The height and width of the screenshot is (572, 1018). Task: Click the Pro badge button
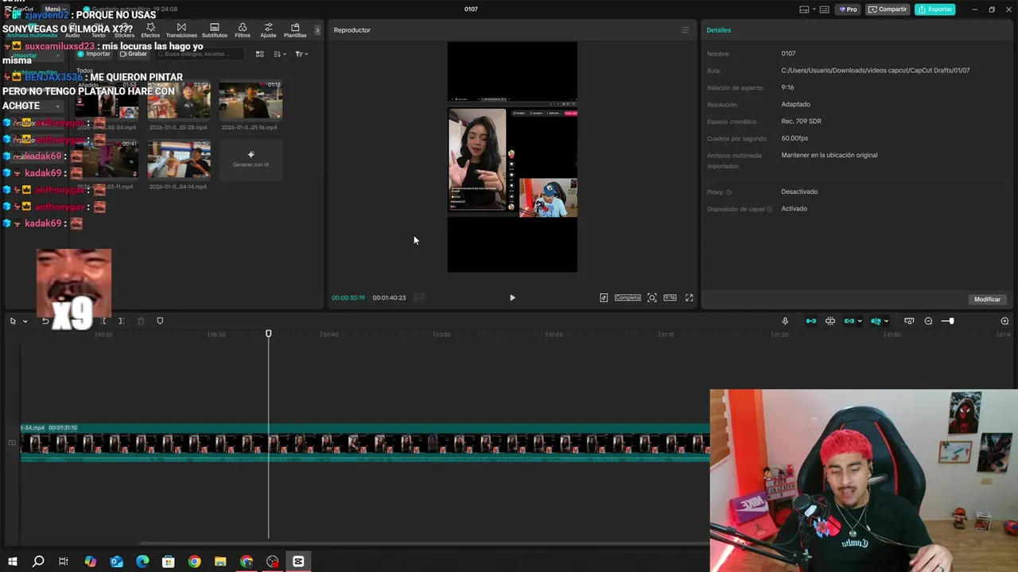point(848,10)
